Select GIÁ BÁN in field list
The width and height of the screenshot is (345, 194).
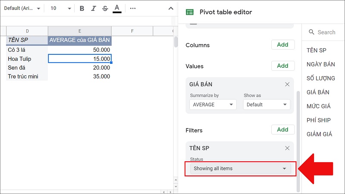tap(318, 92)
